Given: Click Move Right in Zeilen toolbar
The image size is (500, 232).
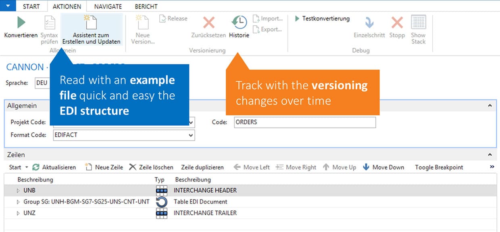Looking at the screenshot, I should [x=296, y=167].
